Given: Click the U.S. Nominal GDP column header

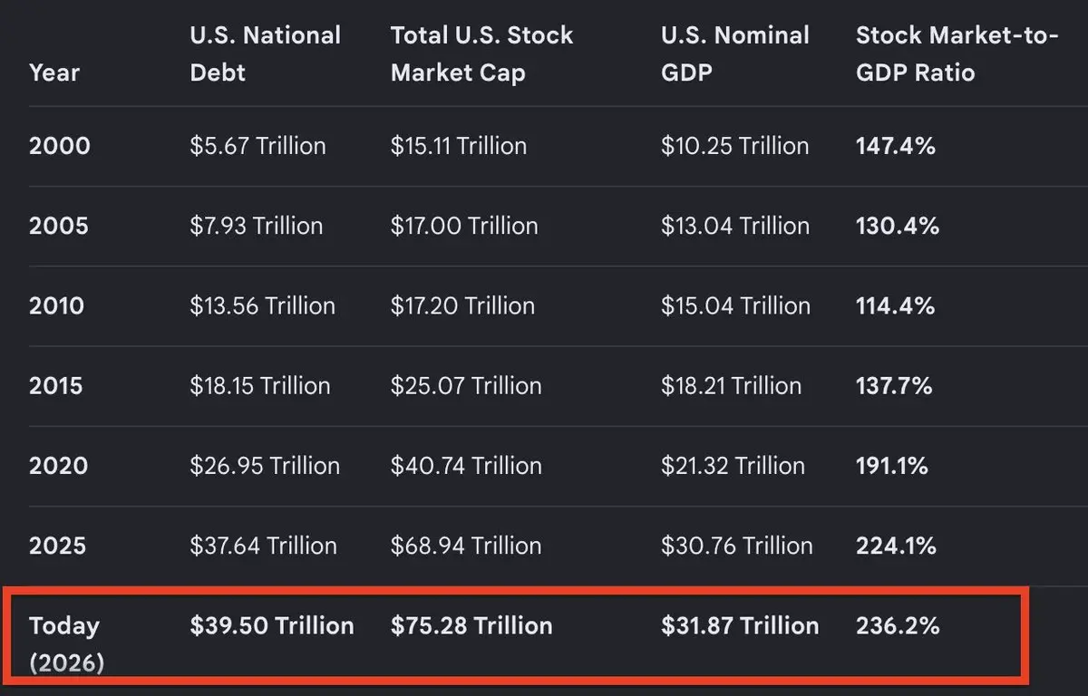Looking at the screenshot, I should click(x=735, y=53).
